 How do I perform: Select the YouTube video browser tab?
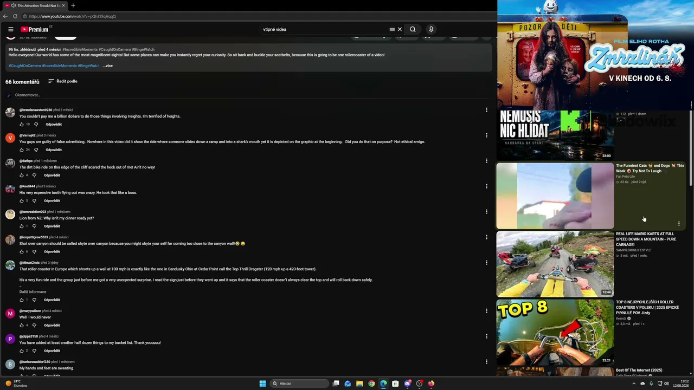coord(35,5)
